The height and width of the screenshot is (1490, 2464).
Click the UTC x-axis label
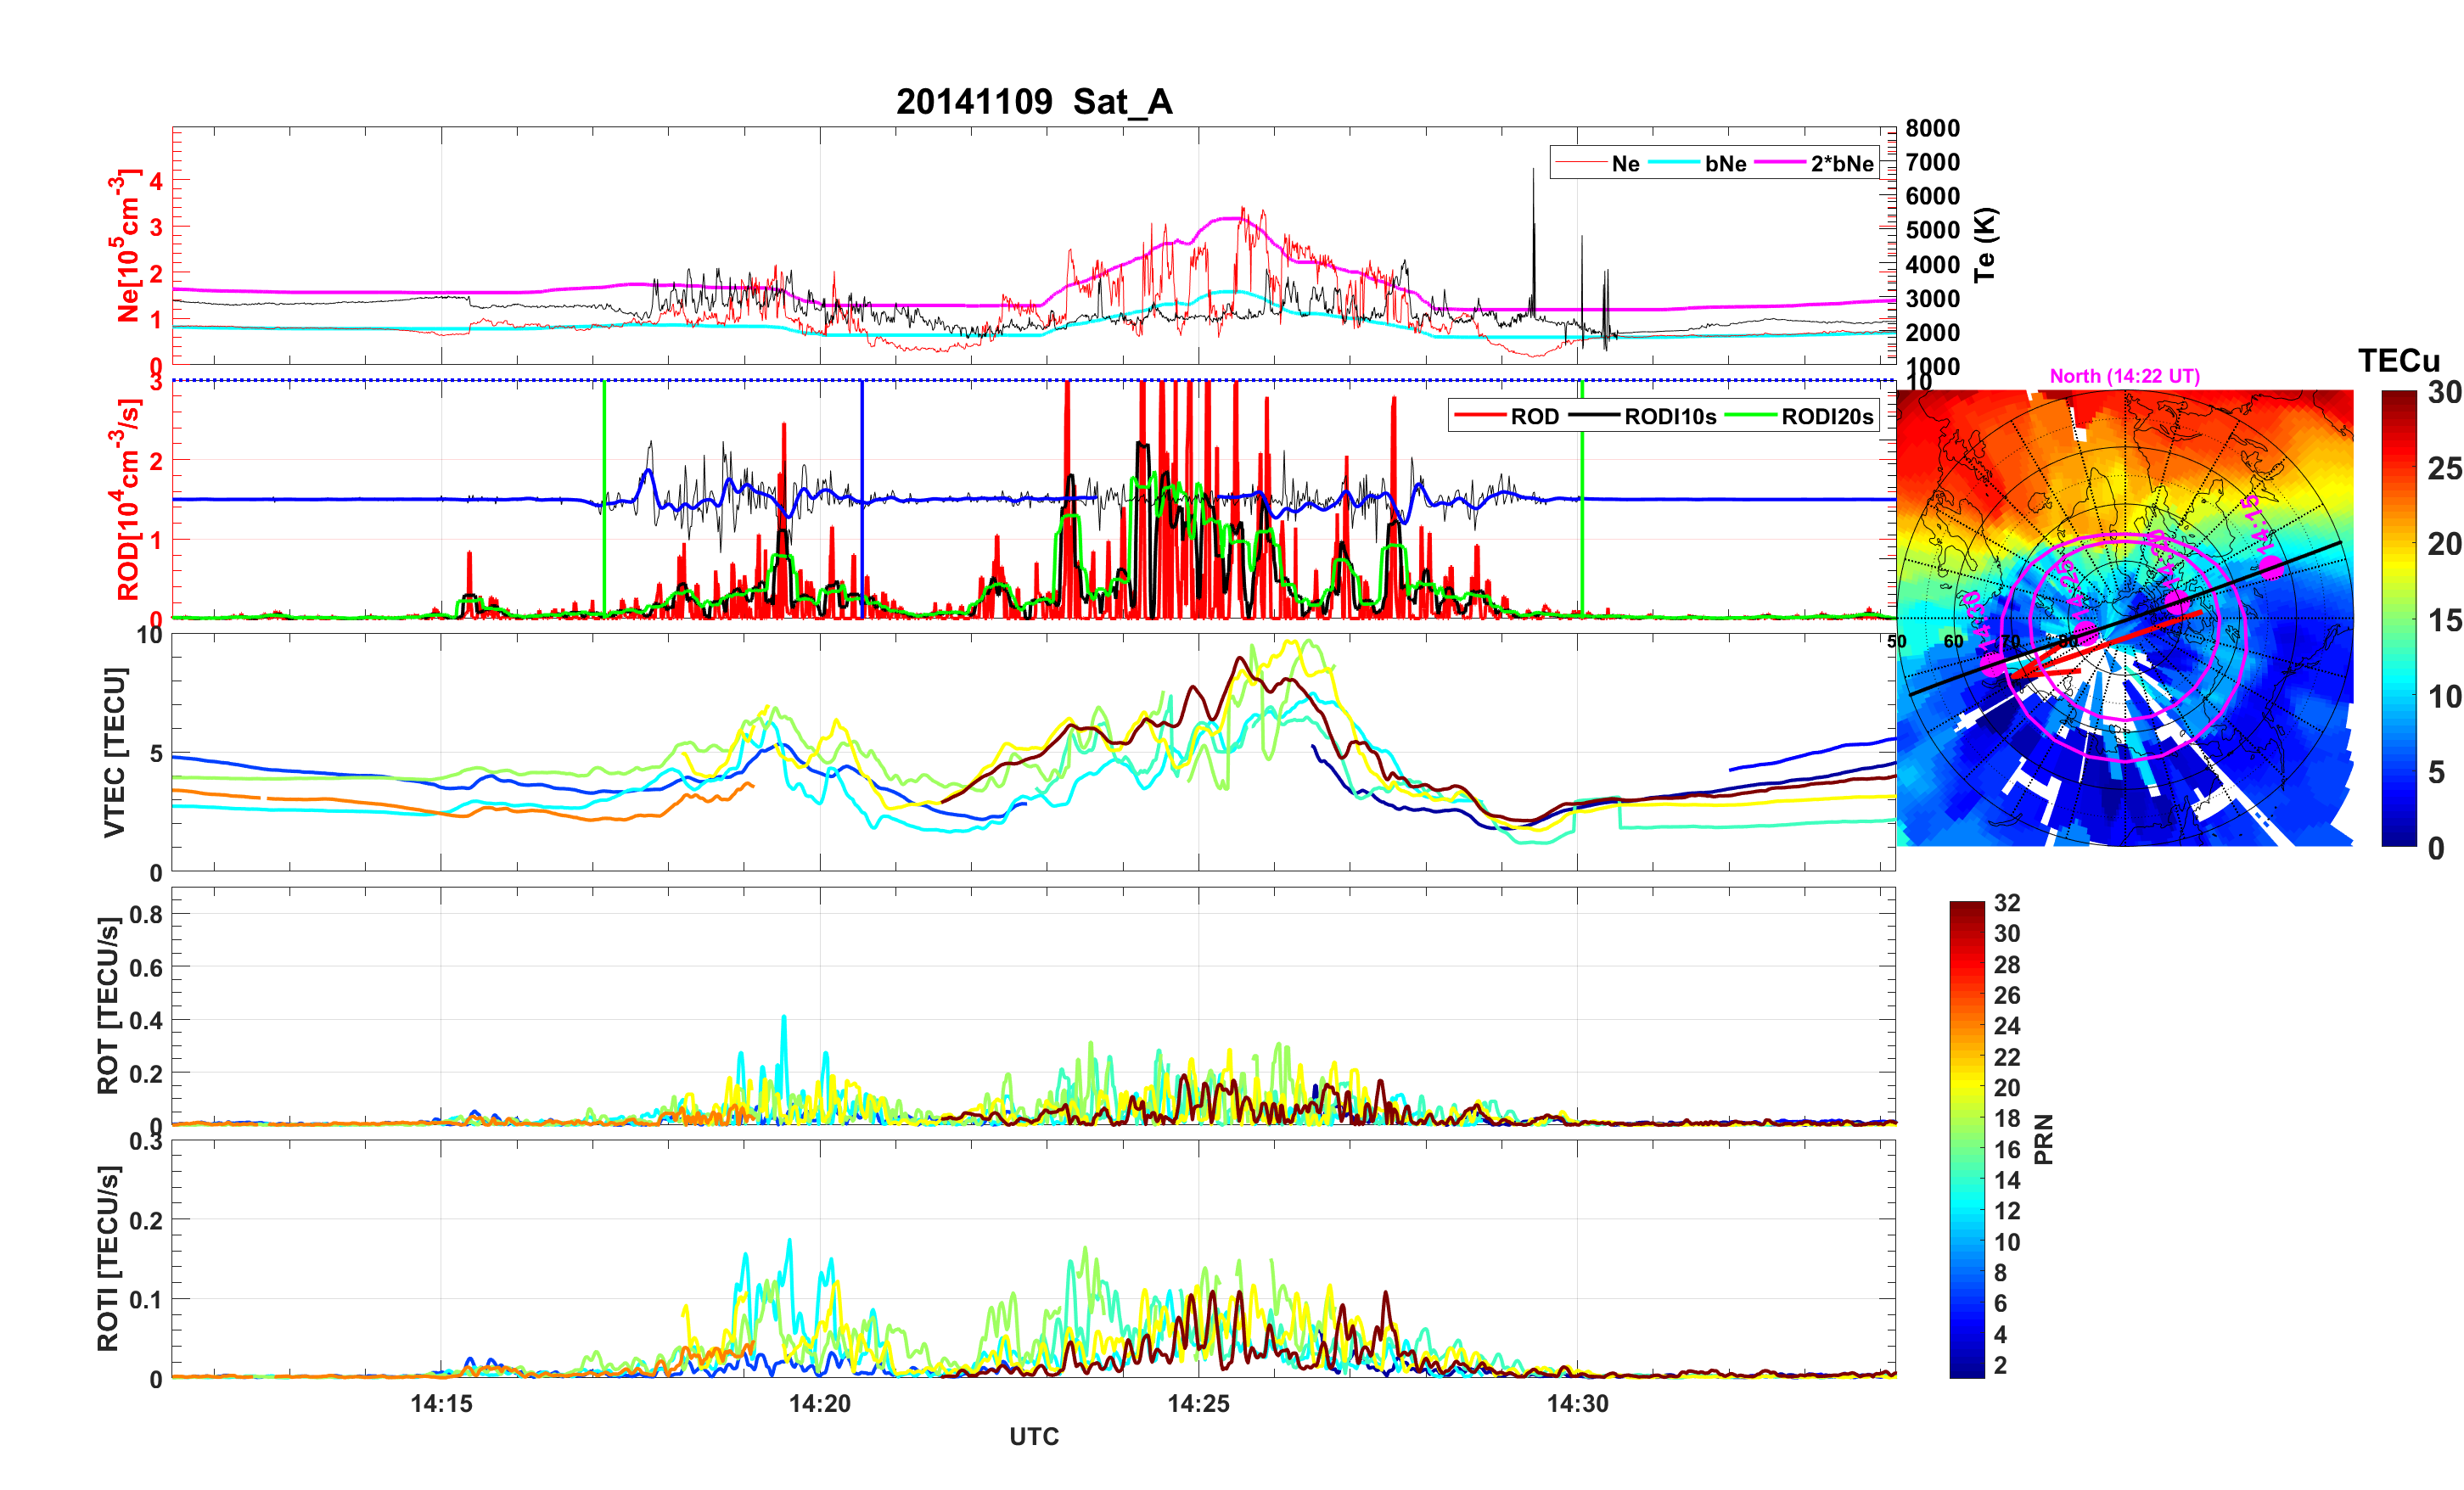1033,1437
